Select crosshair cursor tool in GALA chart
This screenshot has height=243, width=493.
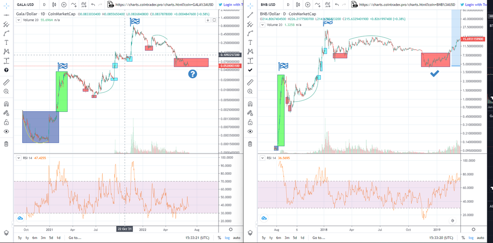click(x=6, y=5)
